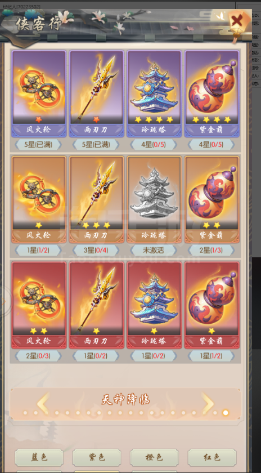Select the inactive grey 玲珑塔 card

coord(154,199)
